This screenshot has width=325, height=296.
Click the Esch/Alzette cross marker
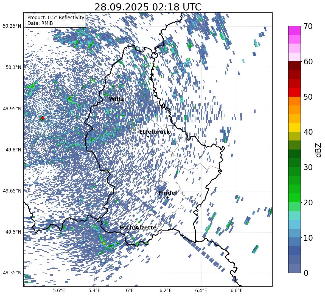(128, 232)
